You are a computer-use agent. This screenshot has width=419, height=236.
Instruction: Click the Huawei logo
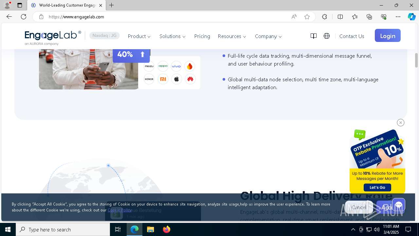[190, 79]
